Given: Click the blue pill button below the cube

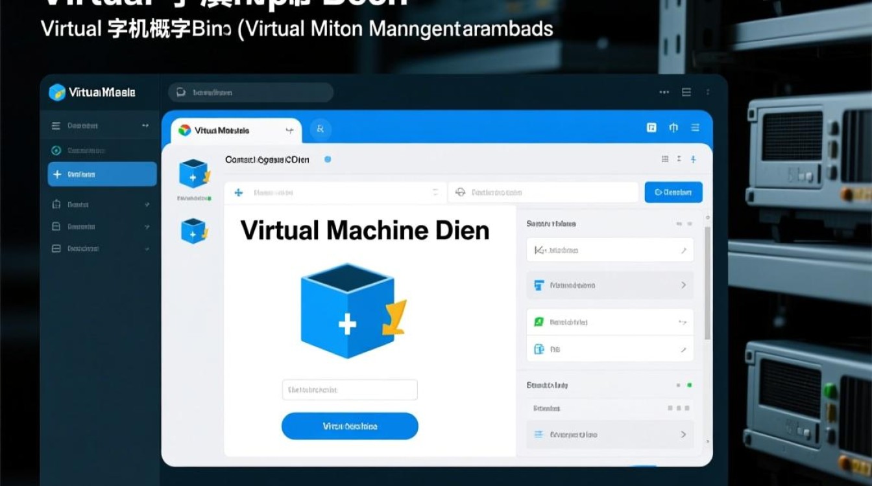Looking at the screenshot, I should point(350,426).
